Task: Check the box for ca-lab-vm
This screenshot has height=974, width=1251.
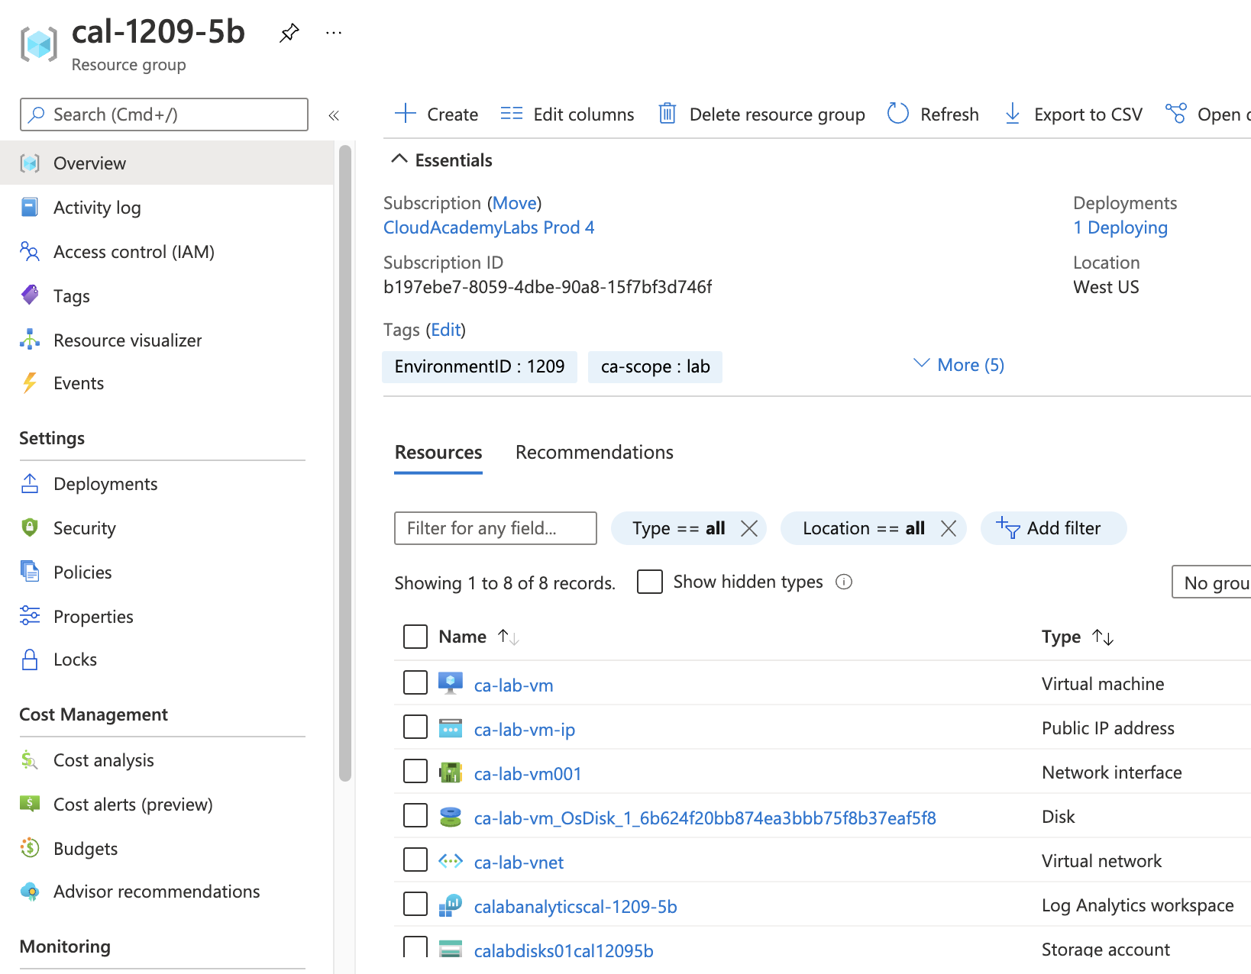Action: (x=415, y=682)
